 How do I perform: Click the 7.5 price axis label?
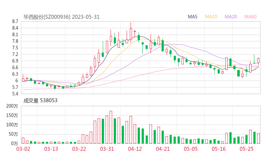15,48
